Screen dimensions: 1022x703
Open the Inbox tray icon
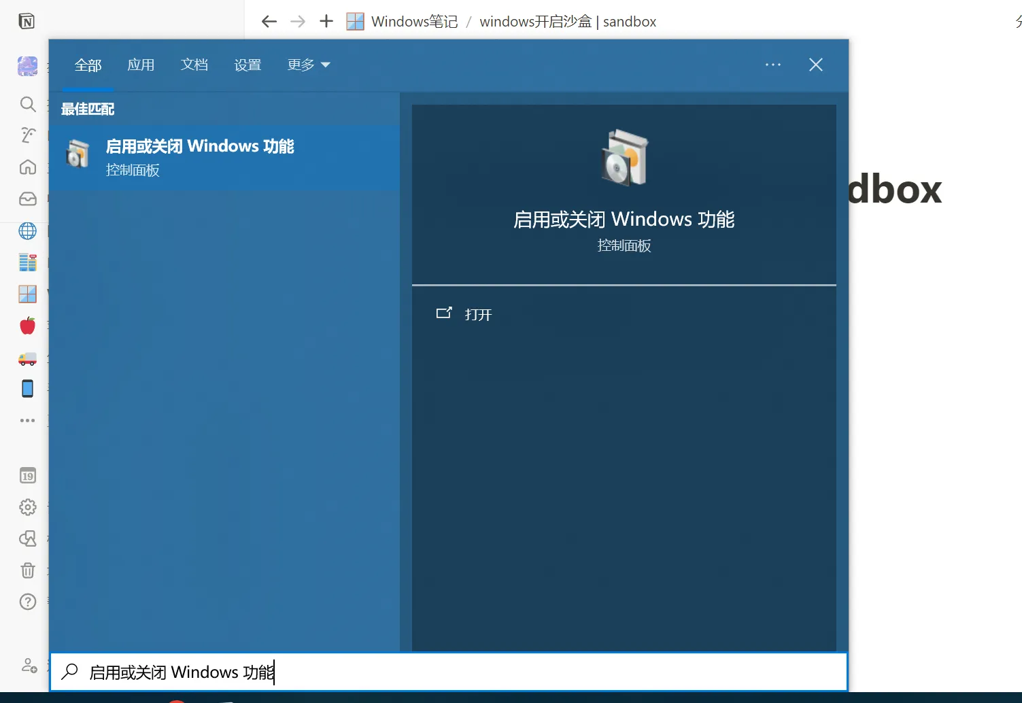(28, 199)
